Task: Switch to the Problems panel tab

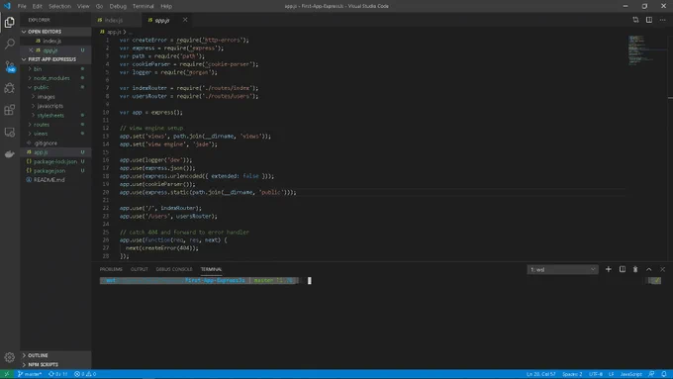Action: coord(111,269)
